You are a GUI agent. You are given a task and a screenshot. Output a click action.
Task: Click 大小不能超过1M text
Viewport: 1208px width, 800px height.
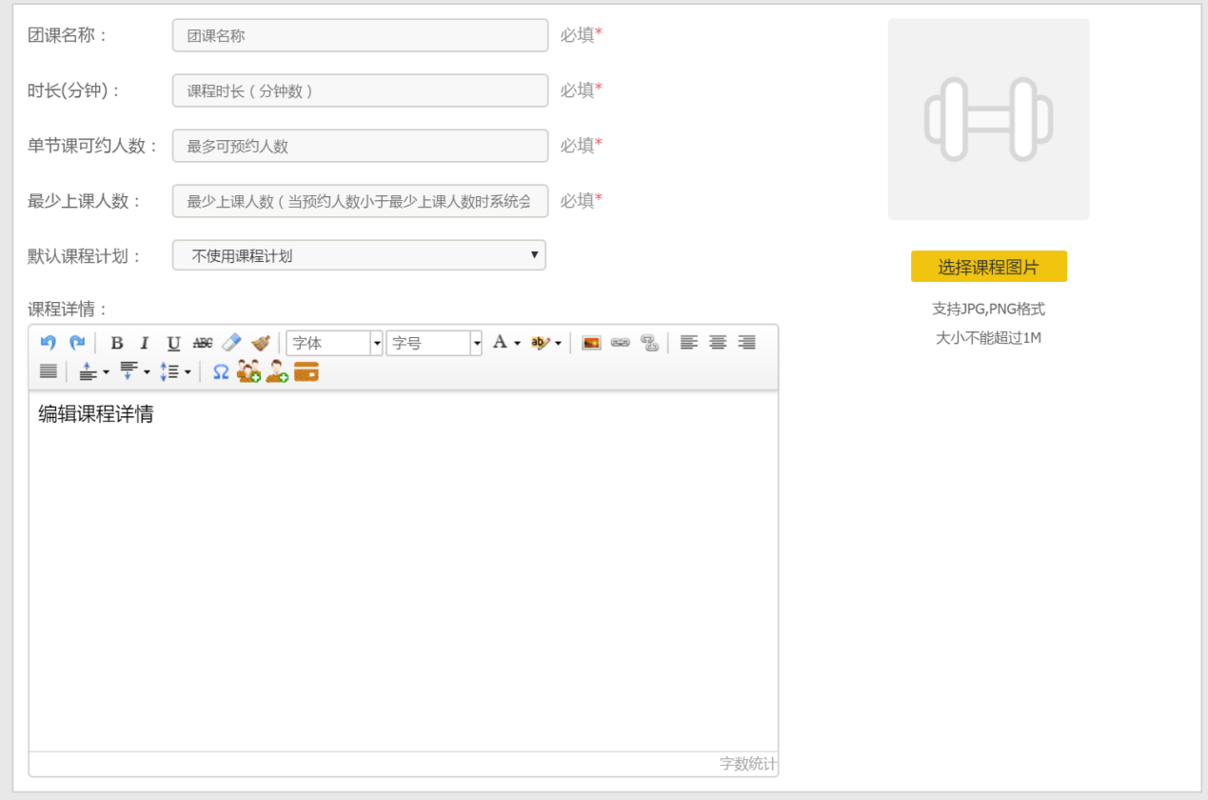[x=988, y=338]
